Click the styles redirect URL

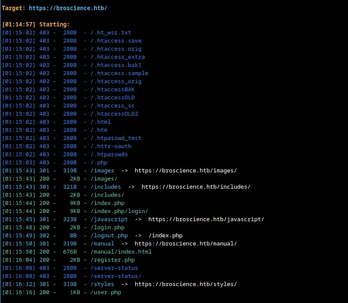point(186,284)
